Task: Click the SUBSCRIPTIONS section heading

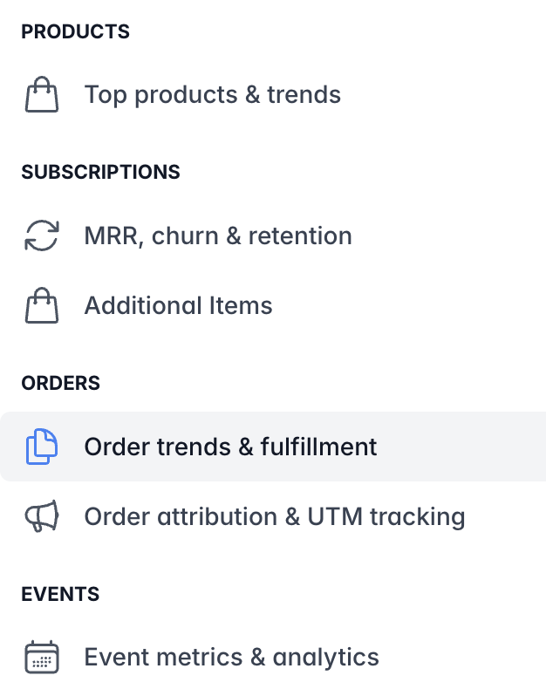Action: click(x=100, y=172)
